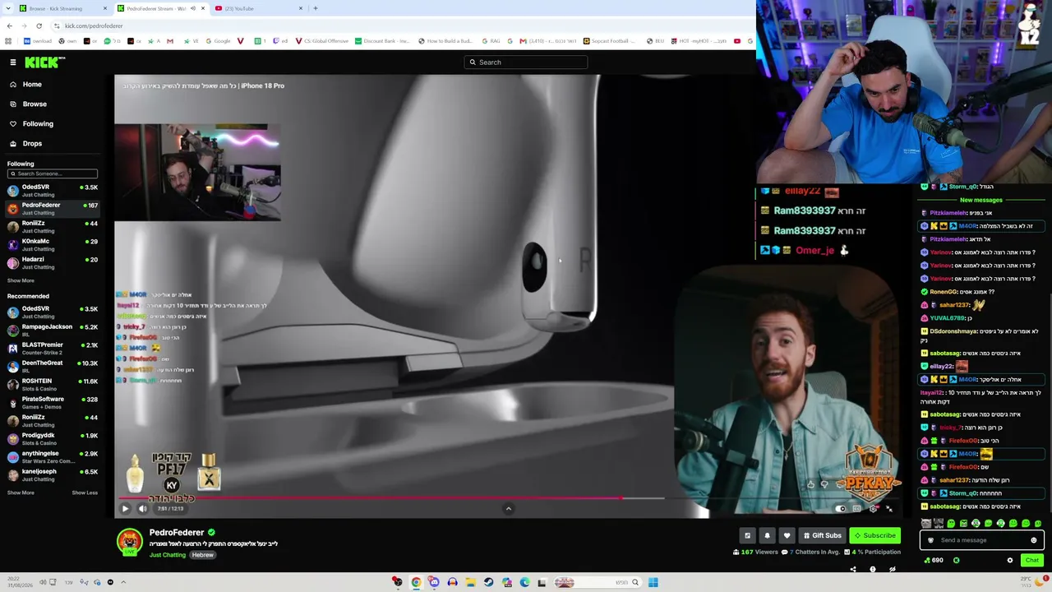Screen dimensions: 1052x592
Task: Follow the channel with the heart button
Action: click(787, 535)
